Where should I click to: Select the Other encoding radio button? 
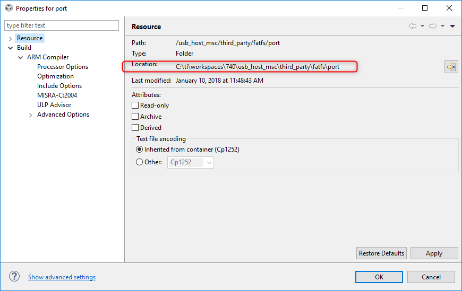(140, 162)
